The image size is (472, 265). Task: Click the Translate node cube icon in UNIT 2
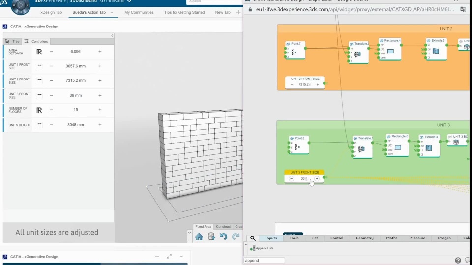tap(357, 54)
